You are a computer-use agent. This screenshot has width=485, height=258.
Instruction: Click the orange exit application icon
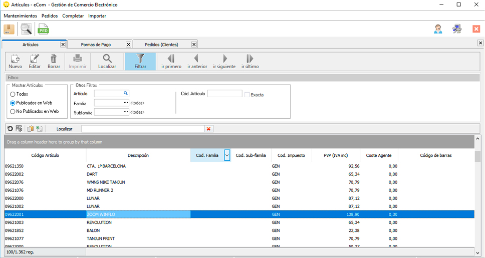[476, 29]
